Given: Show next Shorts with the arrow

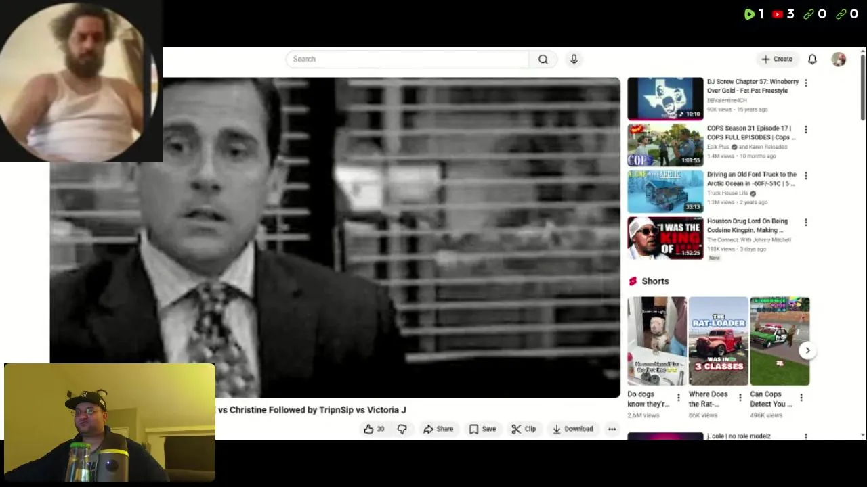Looking at the screenshot, I should pos(807,350).
